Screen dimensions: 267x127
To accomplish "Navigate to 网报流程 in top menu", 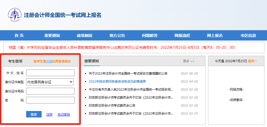I will point(182,36).
